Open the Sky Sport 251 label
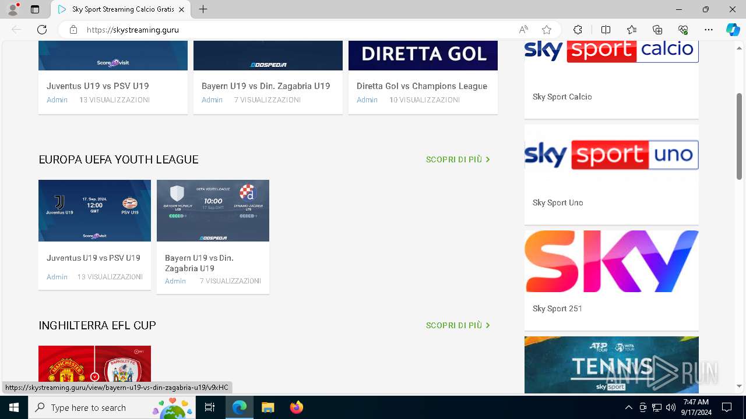 pyautogui.click(x=558, y=309)
